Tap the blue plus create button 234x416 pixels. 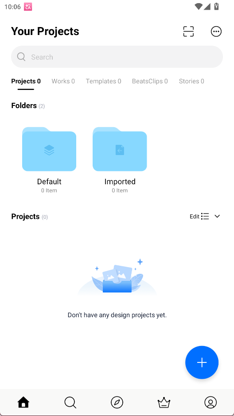pyautogui.click(x=202, y=362)
